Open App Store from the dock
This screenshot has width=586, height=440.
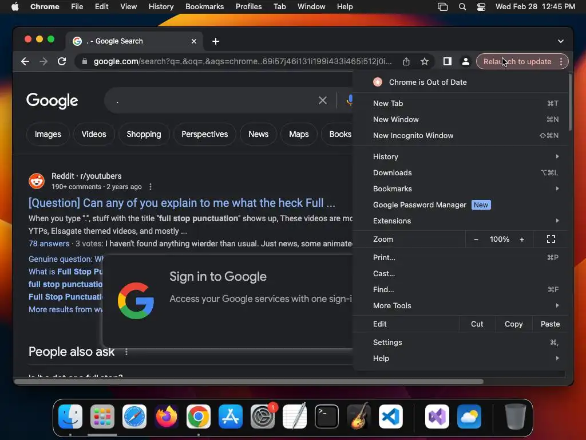231,417
